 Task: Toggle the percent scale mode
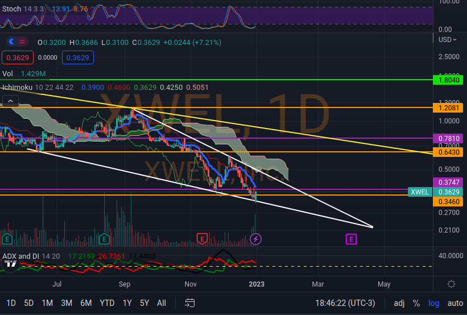pos(416,303)
